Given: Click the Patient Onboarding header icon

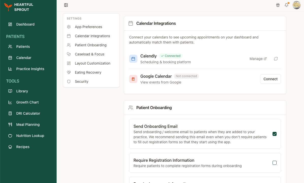Looking at the screenshot, I should pyautogui.click(x=131, y=108).
